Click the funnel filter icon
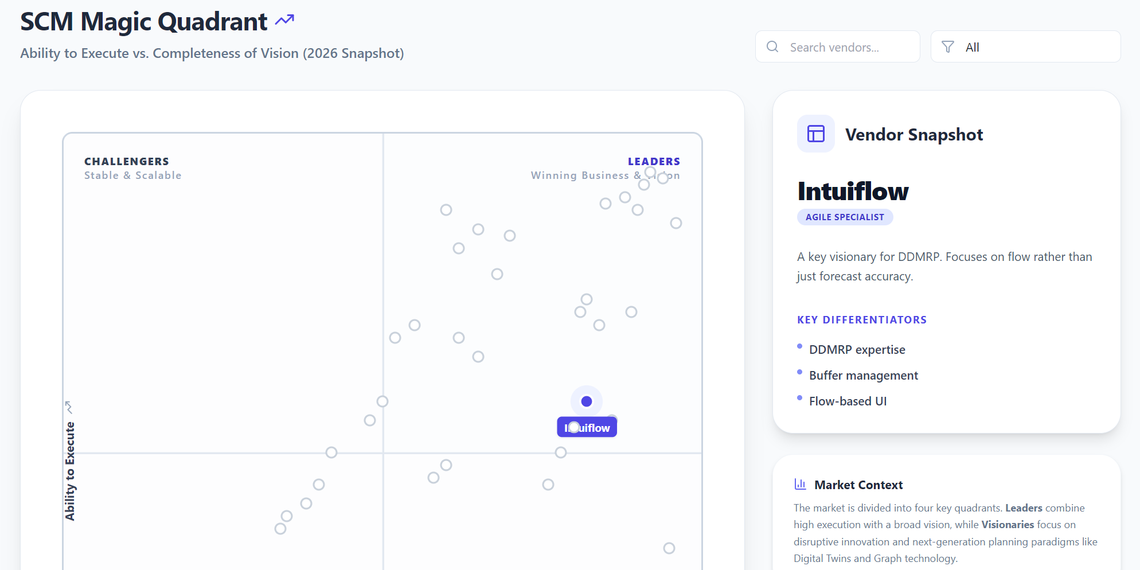The width and height of the screenshot is (1140, 570). point(948,47)
